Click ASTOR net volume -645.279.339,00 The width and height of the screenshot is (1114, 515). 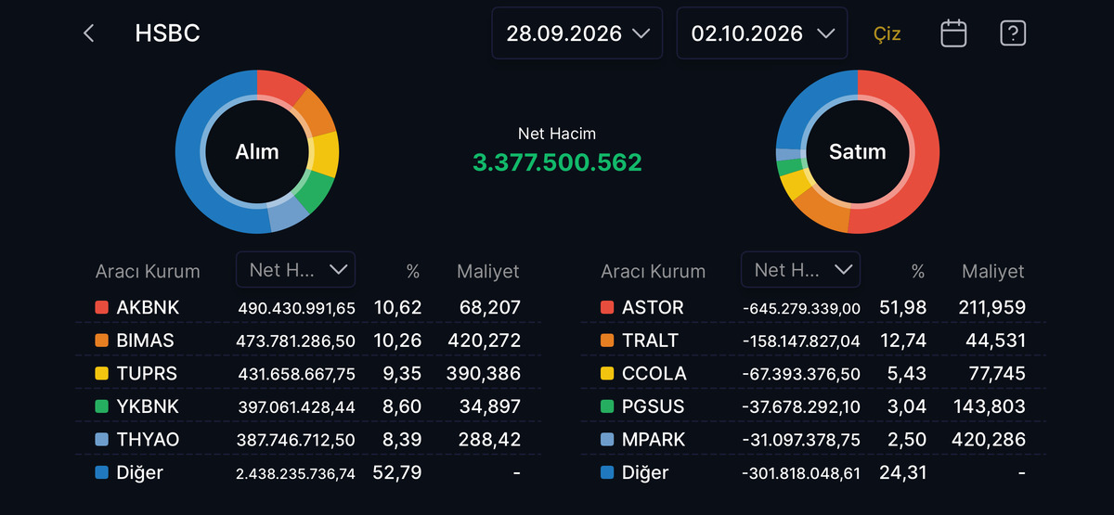coord(801,308)
